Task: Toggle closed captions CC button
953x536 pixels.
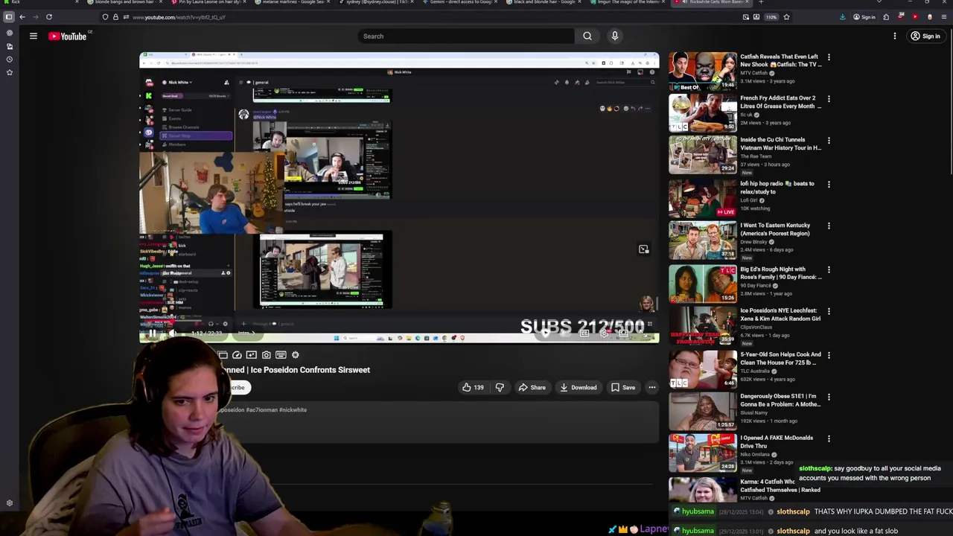Action: (584, 334)
